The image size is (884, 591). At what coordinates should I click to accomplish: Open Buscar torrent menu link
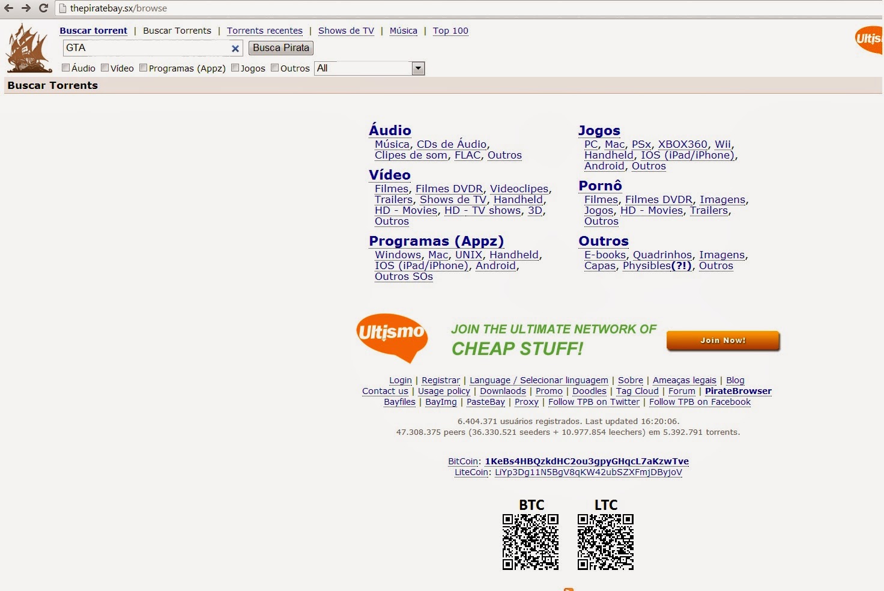click(94, 31)
